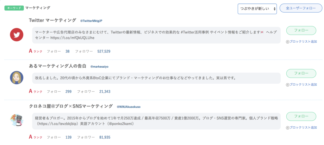This screenshot has height=145, width=324.
Task: Follow the あるマーケティング人の告白 account
Action: pos(301,73)
